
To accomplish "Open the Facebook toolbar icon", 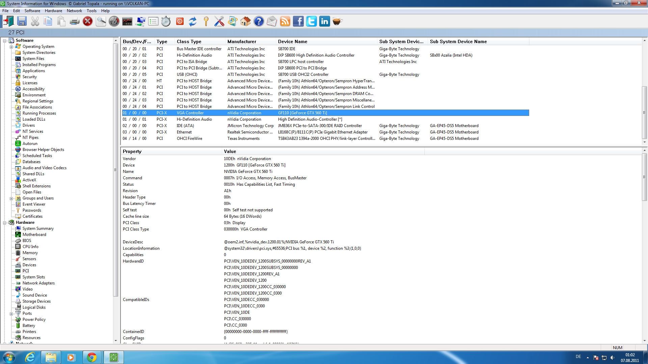I will pos(298,22).
